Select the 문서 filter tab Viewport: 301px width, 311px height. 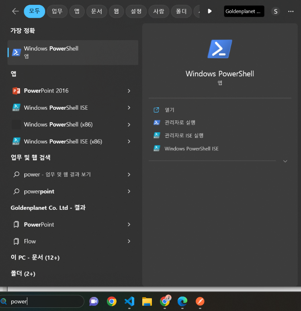coord(96,11)
